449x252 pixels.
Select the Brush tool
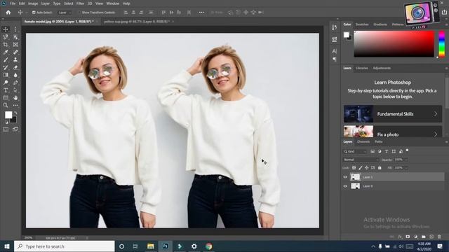(6, 60)
